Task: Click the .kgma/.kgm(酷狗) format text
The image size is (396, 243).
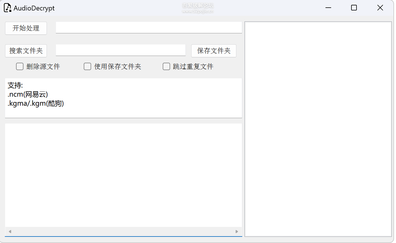Action: [36, 103]
